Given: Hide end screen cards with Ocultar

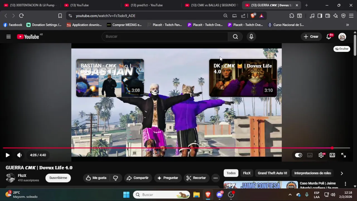Looking at the screenshot, I should tap(342, 49).
